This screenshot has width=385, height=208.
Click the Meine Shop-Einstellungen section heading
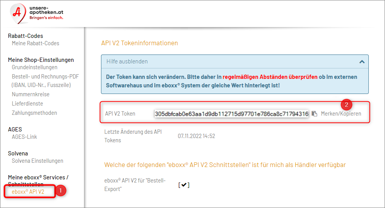tap(41, 60)
